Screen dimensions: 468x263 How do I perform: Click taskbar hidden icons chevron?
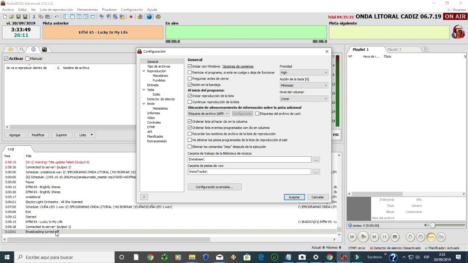pyautogui.click(x=405, y=257)
